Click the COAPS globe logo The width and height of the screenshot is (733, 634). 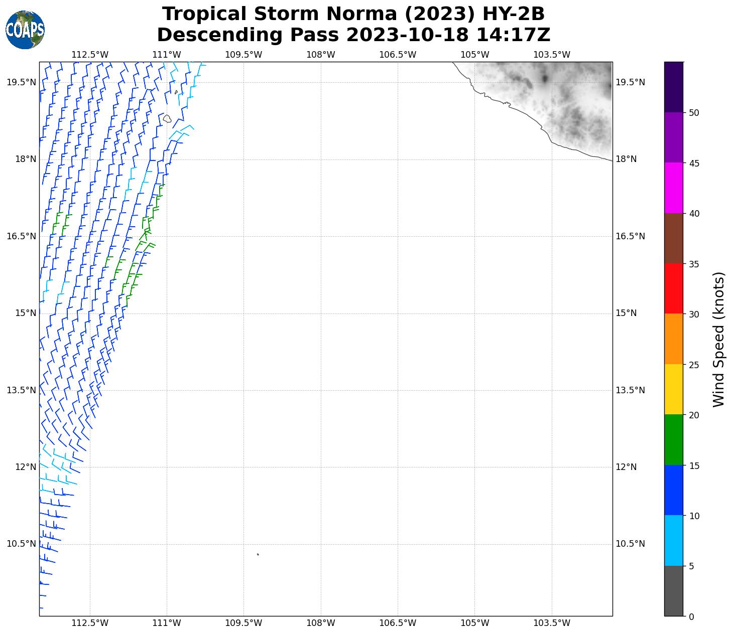coord(25,30)
